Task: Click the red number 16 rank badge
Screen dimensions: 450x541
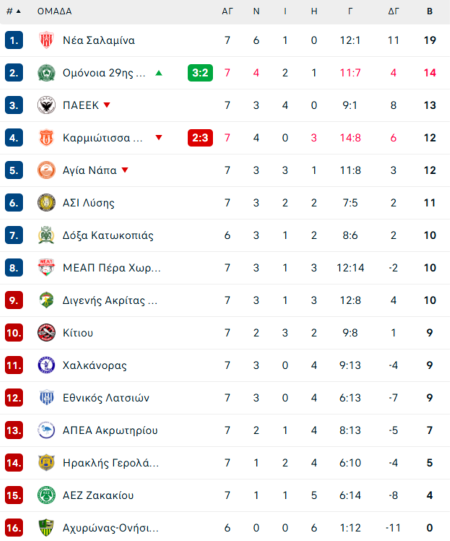Action: point(14,528)
